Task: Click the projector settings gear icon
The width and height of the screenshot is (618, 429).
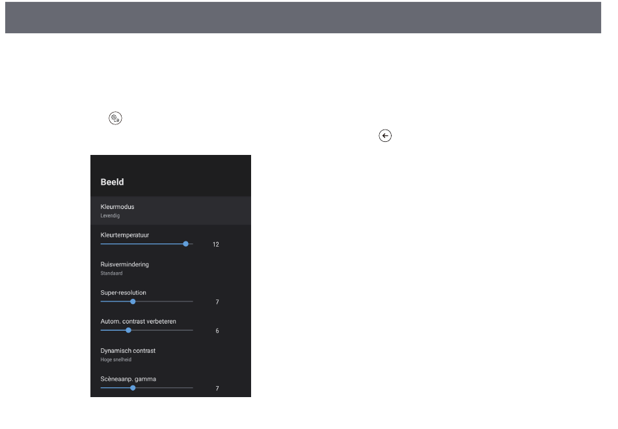Action: 116,118
